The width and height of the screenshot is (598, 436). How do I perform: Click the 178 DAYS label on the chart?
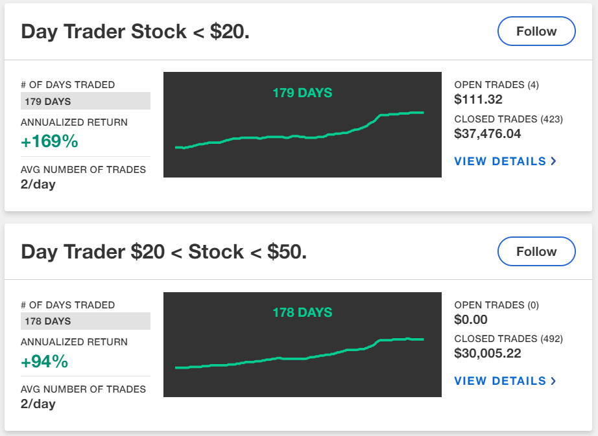click(x=302, y=312)
